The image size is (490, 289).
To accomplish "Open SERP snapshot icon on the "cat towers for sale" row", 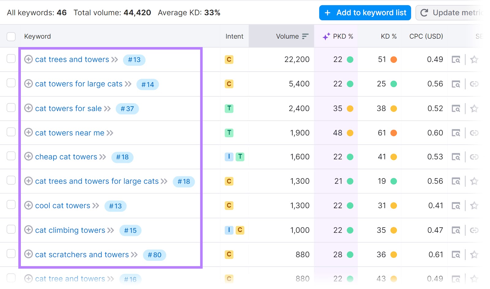I will point(456,108).
